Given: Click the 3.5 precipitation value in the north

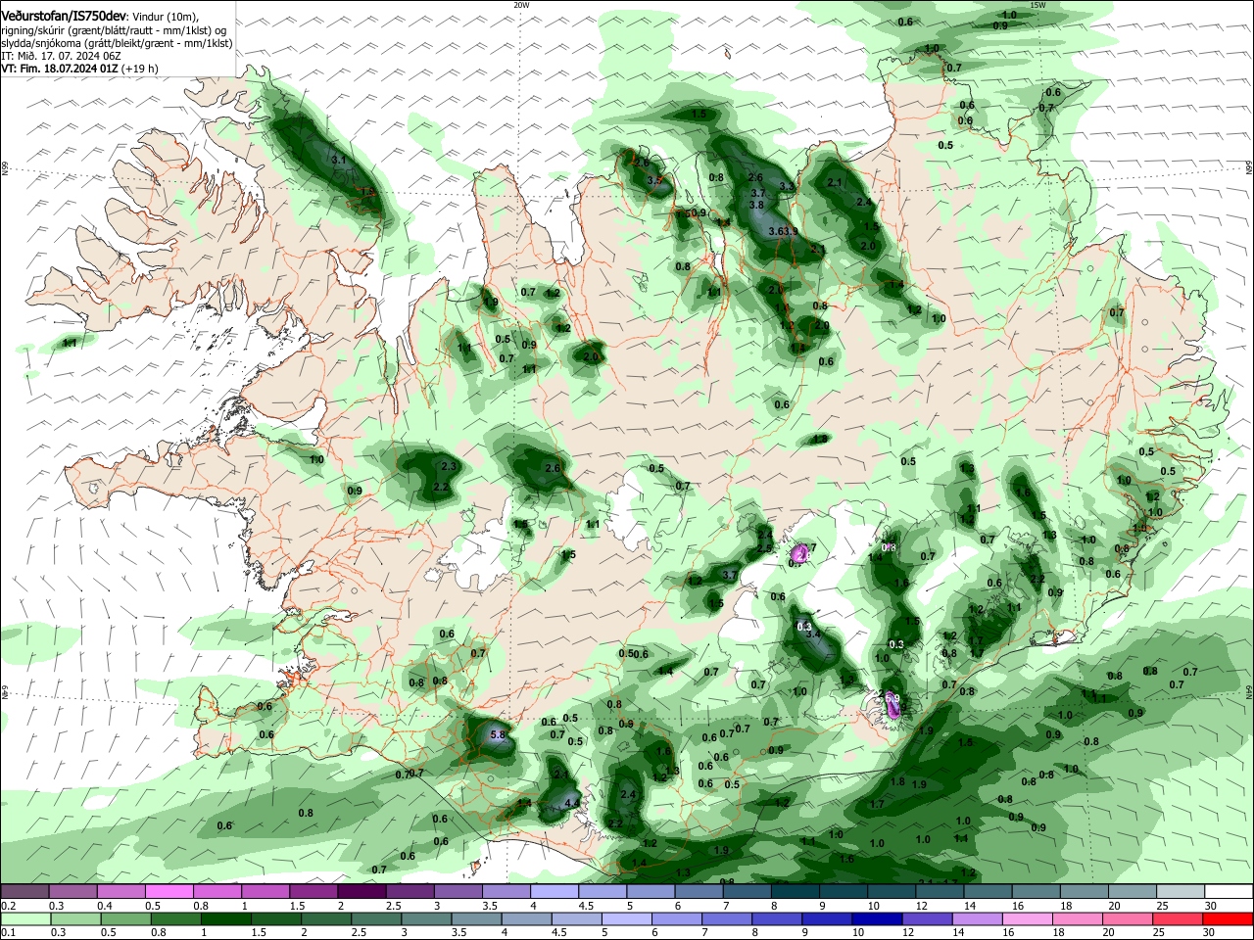Looking at the screenshot, I should pos(655,180).
